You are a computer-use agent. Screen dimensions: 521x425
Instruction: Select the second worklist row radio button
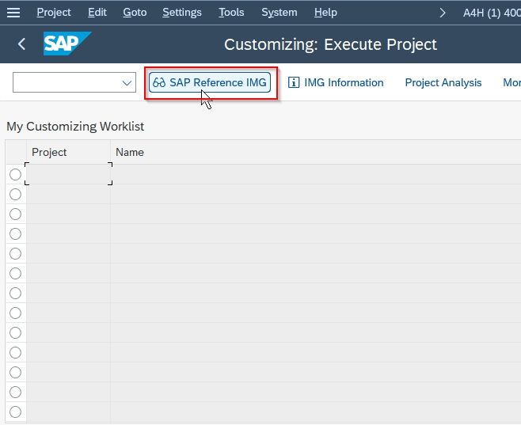15,194
